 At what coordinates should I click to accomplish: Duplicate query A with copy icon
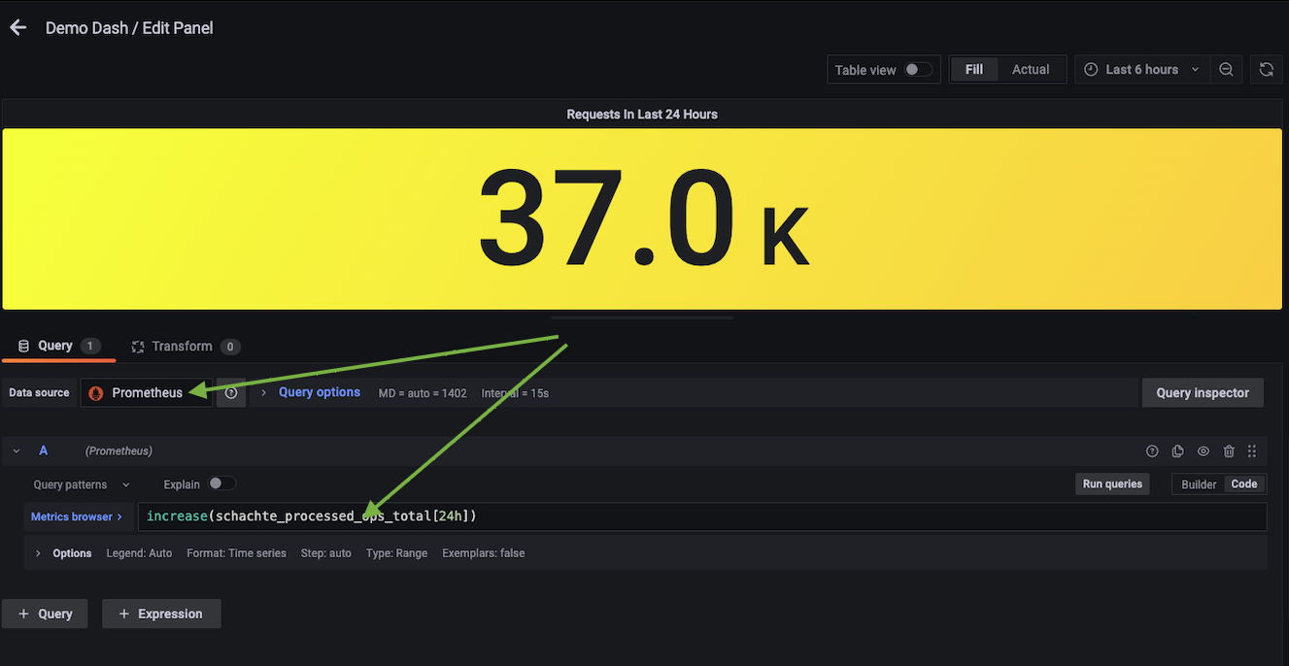(x=1177, y=451)
